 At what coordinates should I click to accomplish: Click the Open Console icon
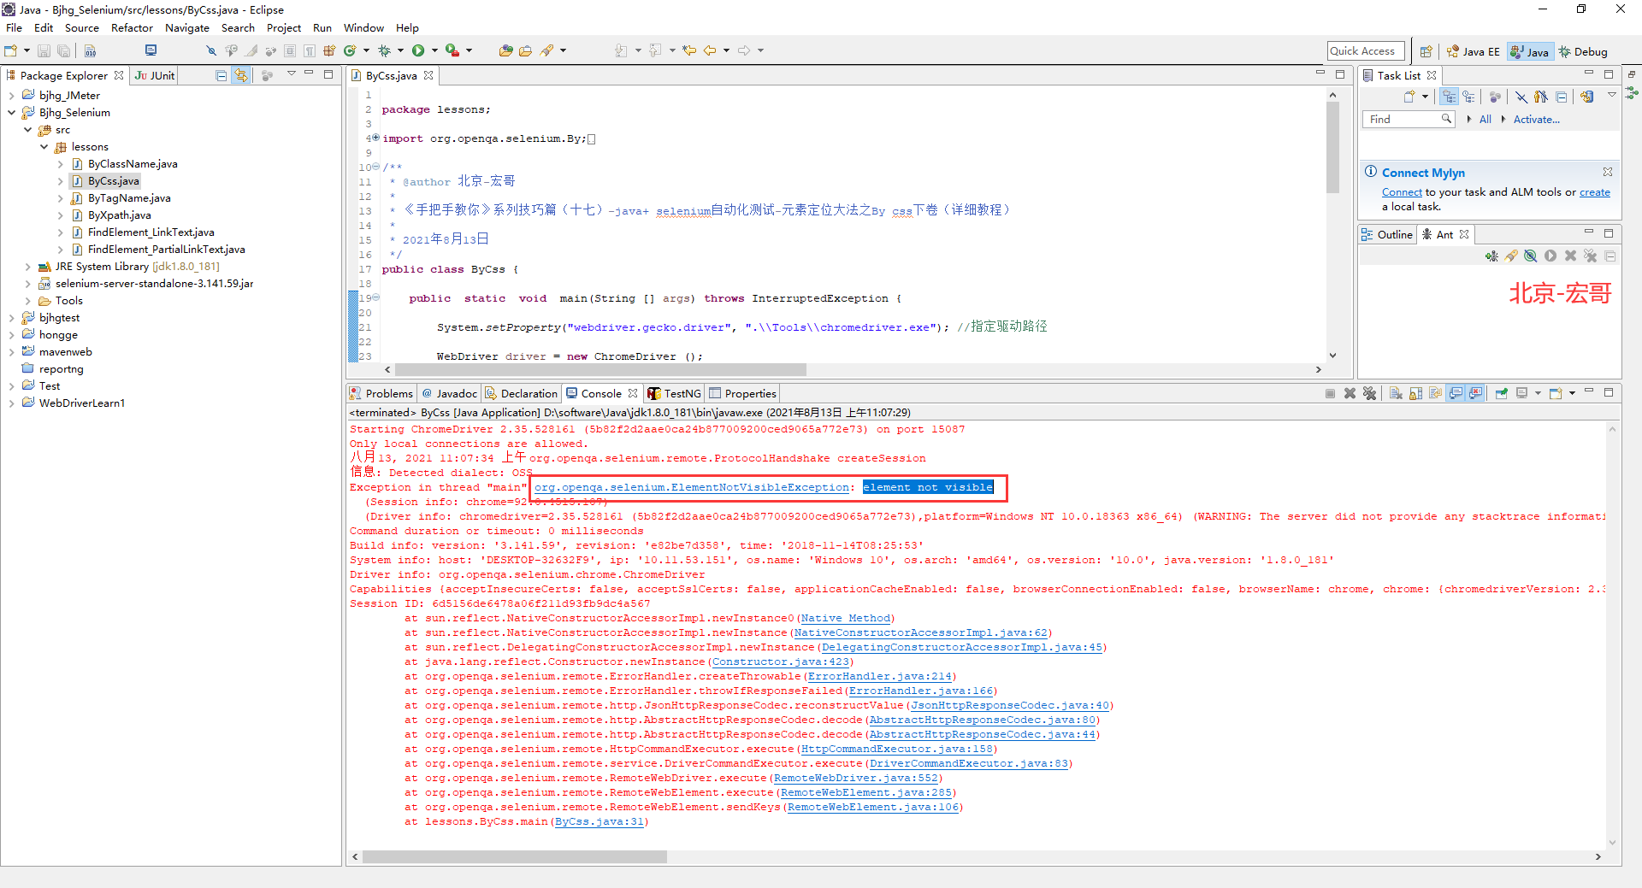click(x=1556, y=393)
